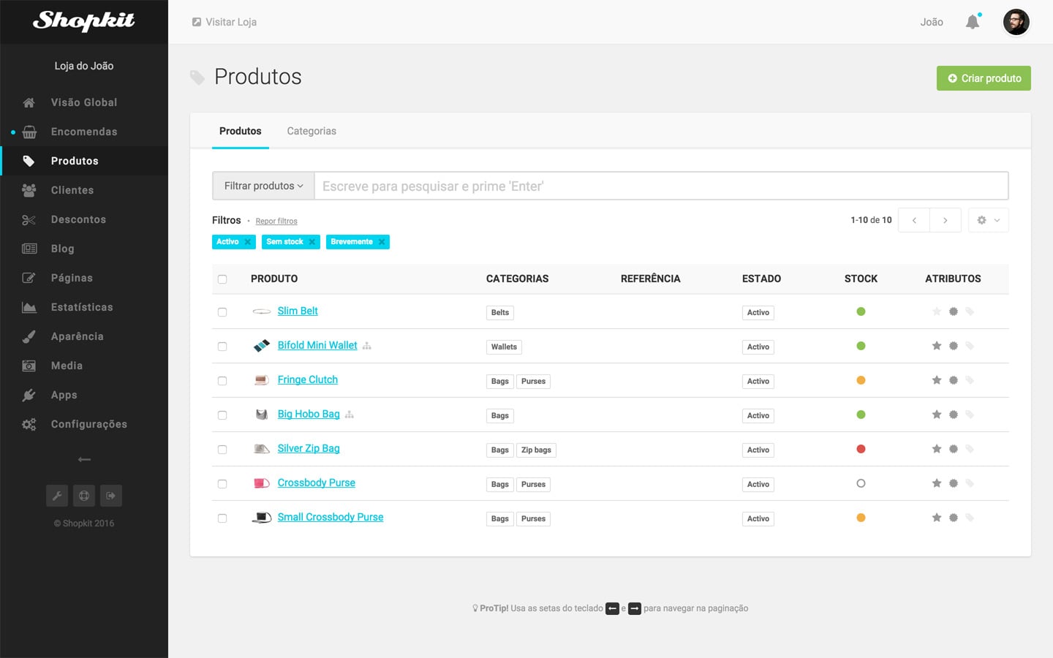Click the notification bell icon

coord(973,22)
